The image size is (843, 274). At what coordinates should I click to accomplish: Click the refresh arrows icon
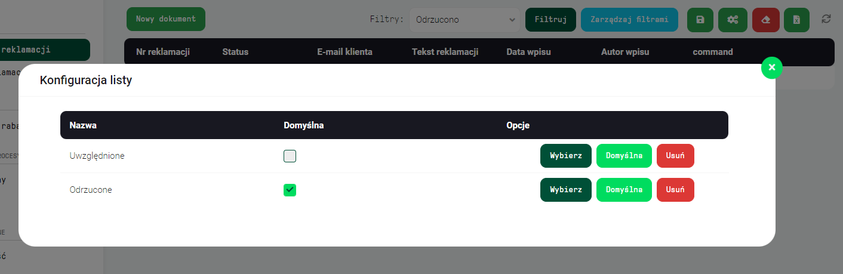pos(826,19)
